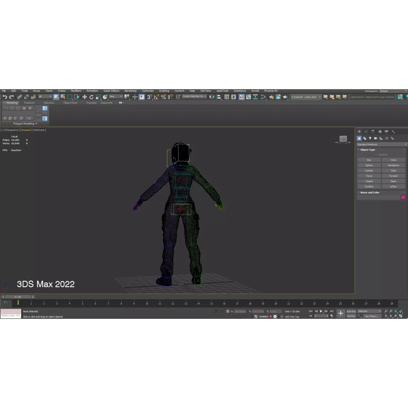The width and height of the screenshot is (408, 408).
Task: Click the Cylinder primitive button
Action: [369, 171]
